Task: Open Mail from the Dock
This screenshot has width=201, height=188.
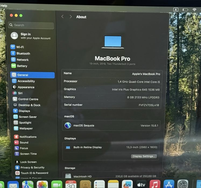Action: point(13,185)
